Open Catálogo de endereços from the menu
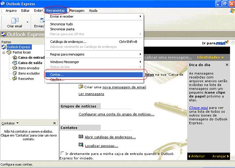Image resolution: width=235 pixels, height=168 pixels. click(x=94, y=42)
